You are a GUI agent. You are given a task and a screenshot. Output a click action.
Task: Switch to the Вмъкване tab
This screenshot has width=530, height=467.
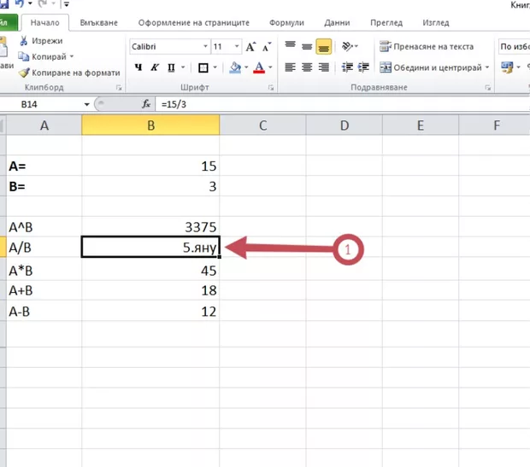98,22
